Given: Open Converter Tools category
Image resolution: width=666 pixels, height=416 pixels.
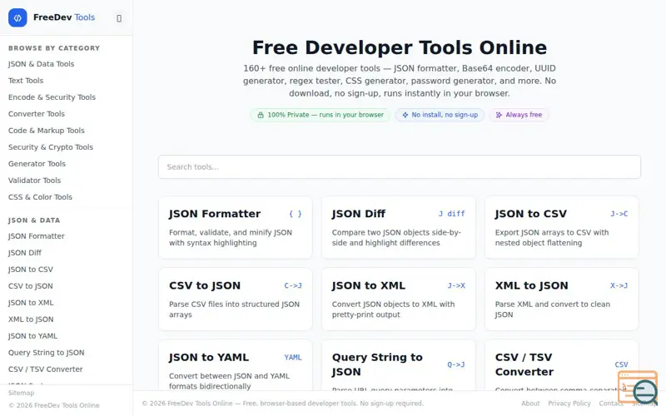Looking at the screenshot, I should point(37,114).
